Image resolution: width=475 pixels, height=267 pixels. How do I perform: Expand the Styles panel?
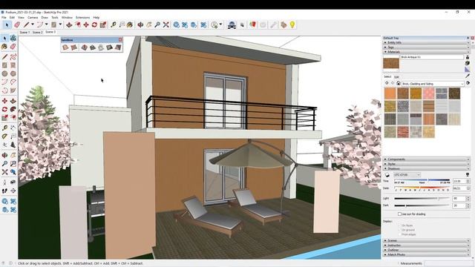click(x=427, y=164)
